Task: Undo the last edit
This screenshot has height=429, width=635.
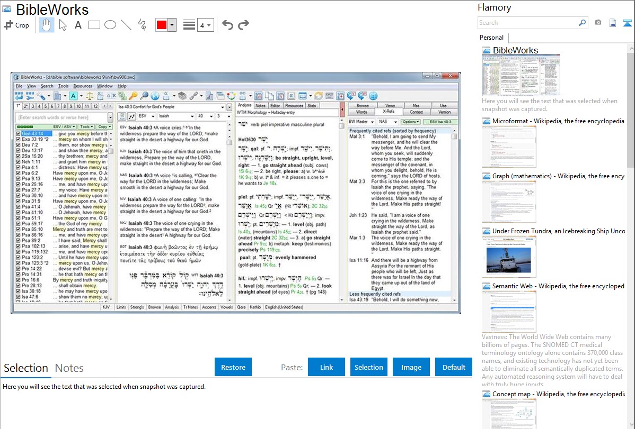Action: (227, 25)
